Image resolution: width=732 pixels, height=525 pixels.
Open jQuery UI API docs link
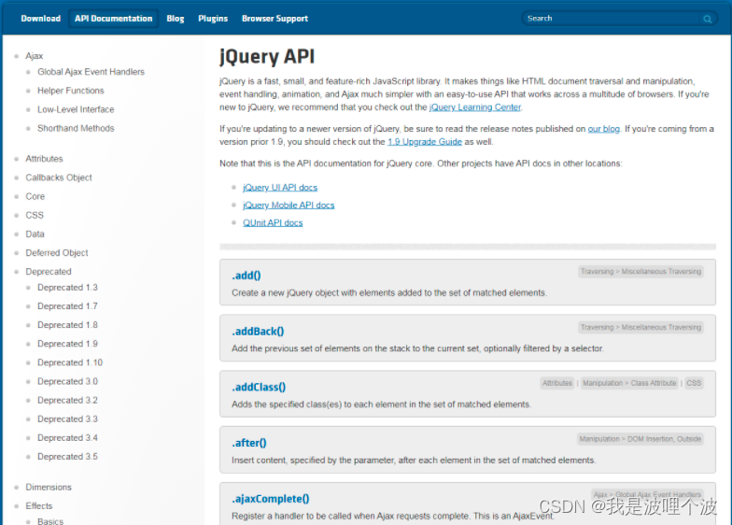pos(280,187)
